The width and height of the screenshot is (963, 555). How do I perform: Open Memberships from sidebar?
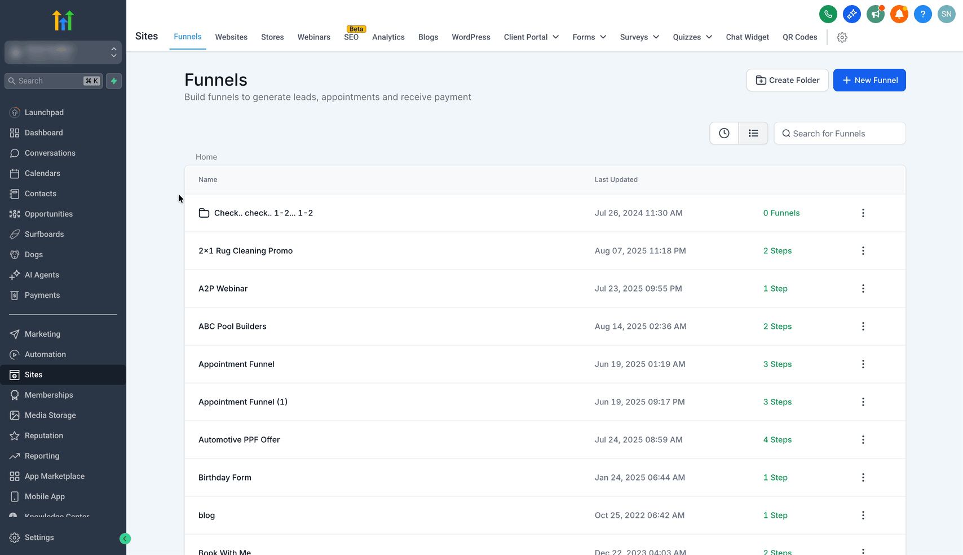(x=63, y=395)
